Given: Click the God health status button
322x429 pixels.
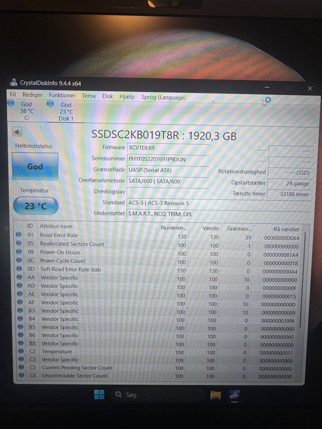Looking at the screenshot, I should pos(35,167).
